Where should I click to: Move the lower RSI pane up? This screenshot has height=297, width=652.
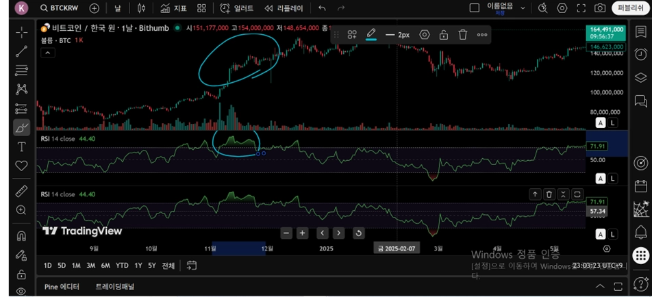(x=535, y=194)
